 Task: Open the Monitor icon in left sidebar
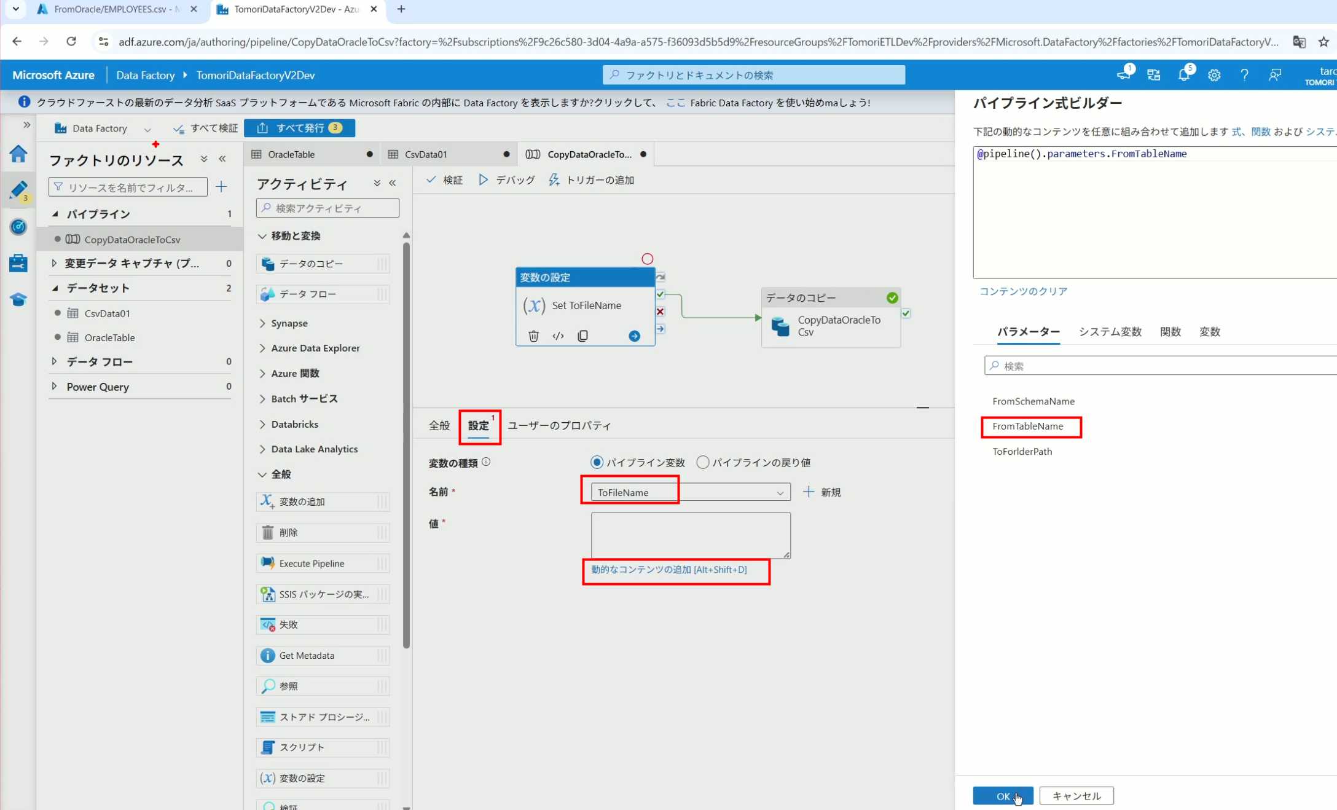click(18, 227)
